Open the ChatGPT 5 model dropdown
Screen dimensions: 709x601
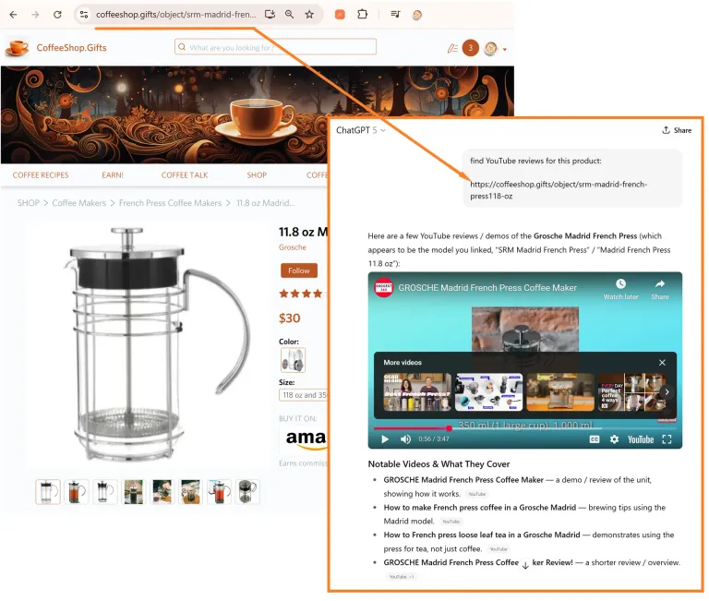pos(360,130)
